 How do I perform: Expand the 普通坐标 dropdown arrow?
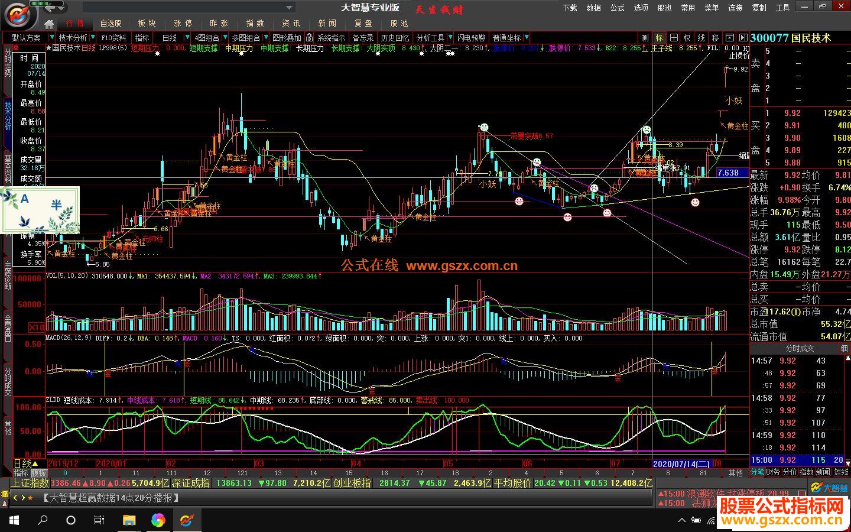click(526, 38)
